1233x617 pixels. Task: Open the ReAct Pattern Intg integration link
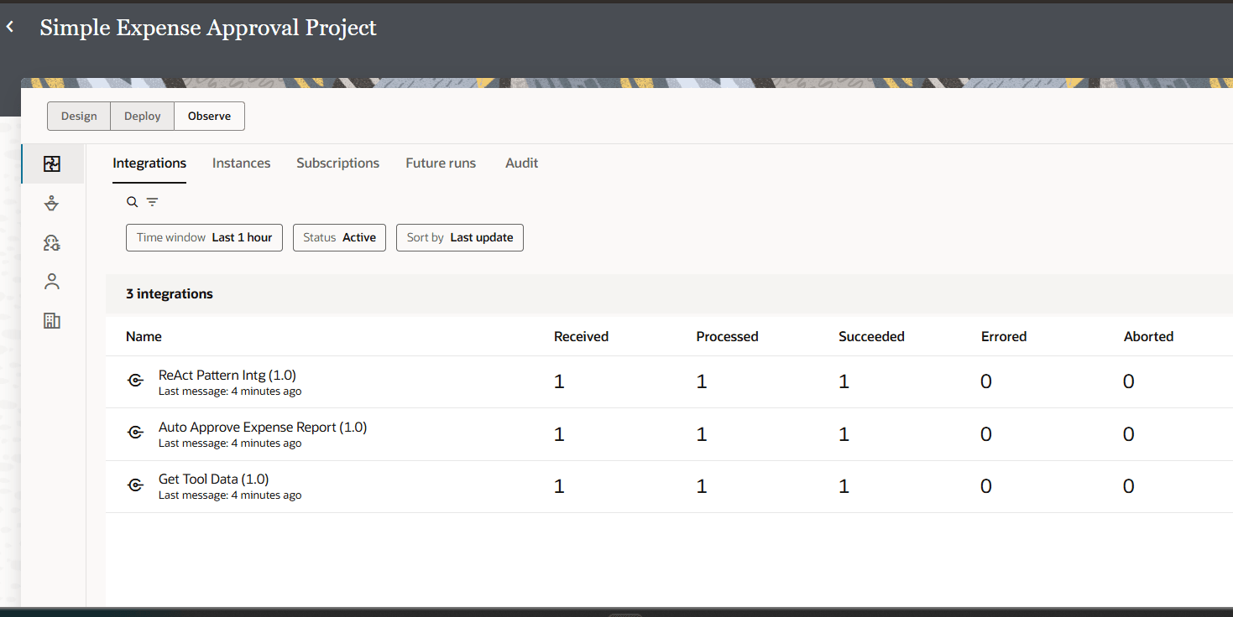coord(227,375)
